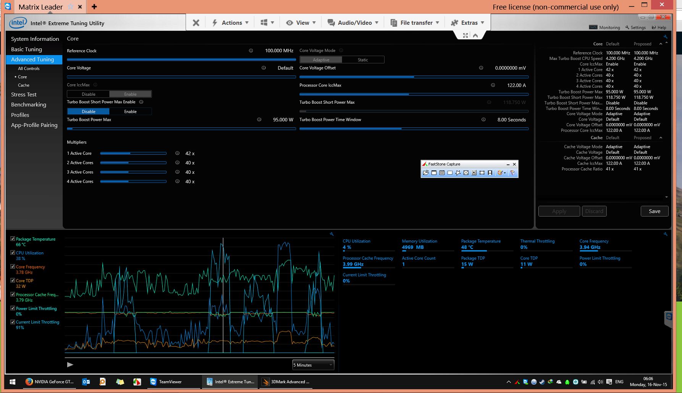Open Benchmarking in sidebar
The image size is (682, 393).
29,104
